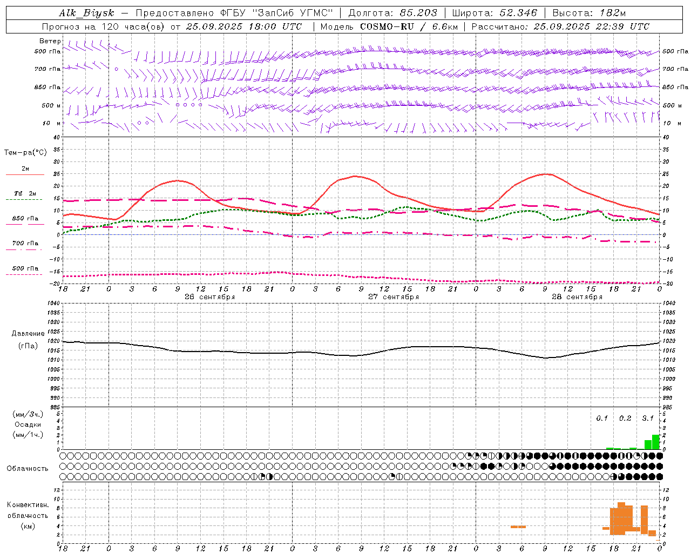Click the 'Конвективн.' convective cloud label
Image resolution: width=691 pixels, height=553 pixels.
click(x=28, y=505)
